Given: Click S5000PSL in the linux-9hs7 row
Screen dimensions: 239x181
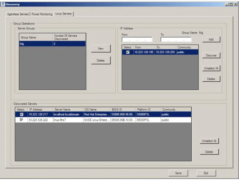Looking at the screenshot, I should [x=148, y=120].
